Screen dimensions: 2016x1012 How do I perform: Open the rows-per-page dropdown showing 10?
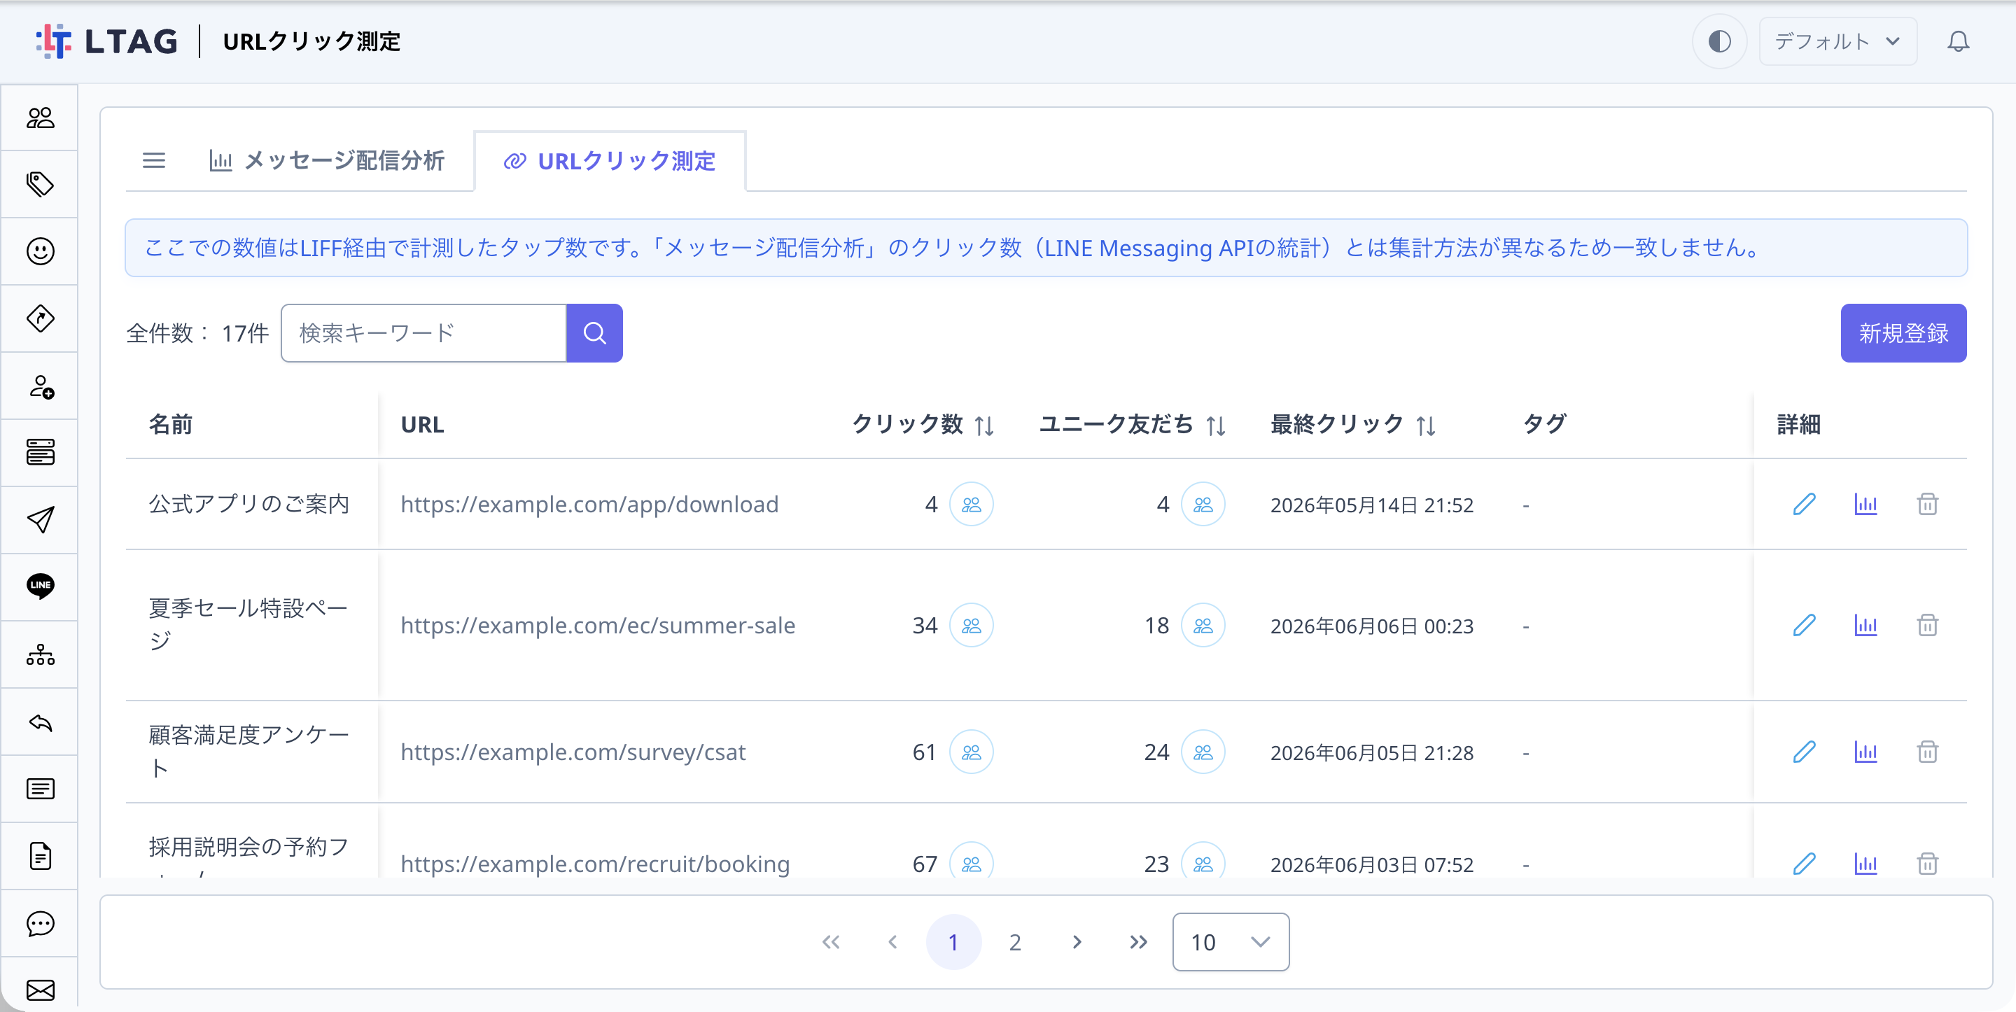coord(1231,942)
